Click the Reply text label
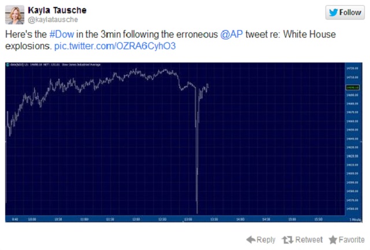Image resolution: width=370 pixels, height=250 pixels. [x=266, y=240]
